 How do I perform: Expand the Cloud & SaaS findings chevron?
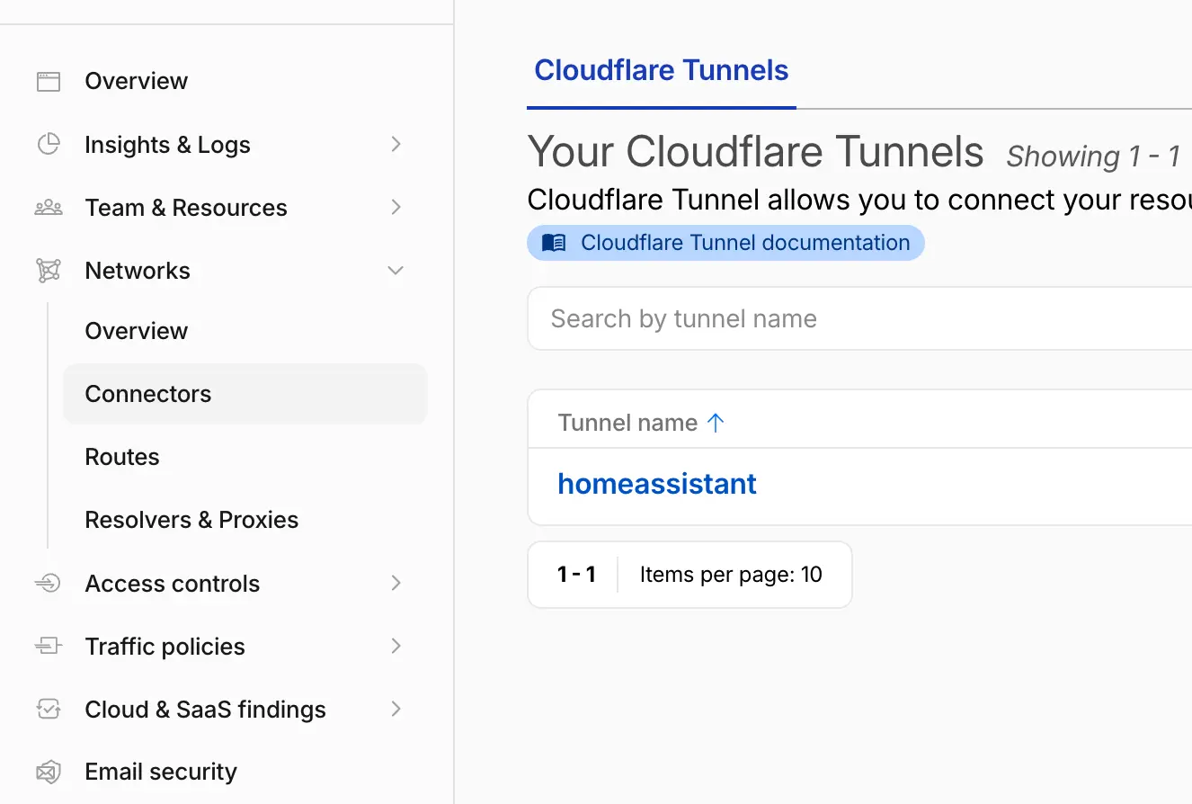pos(396,709)
